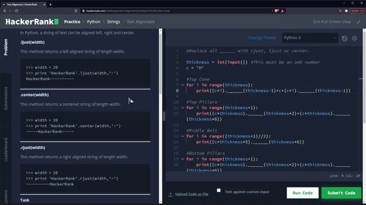Bookmark this page via bookmark icon

[x=76, y=11]
